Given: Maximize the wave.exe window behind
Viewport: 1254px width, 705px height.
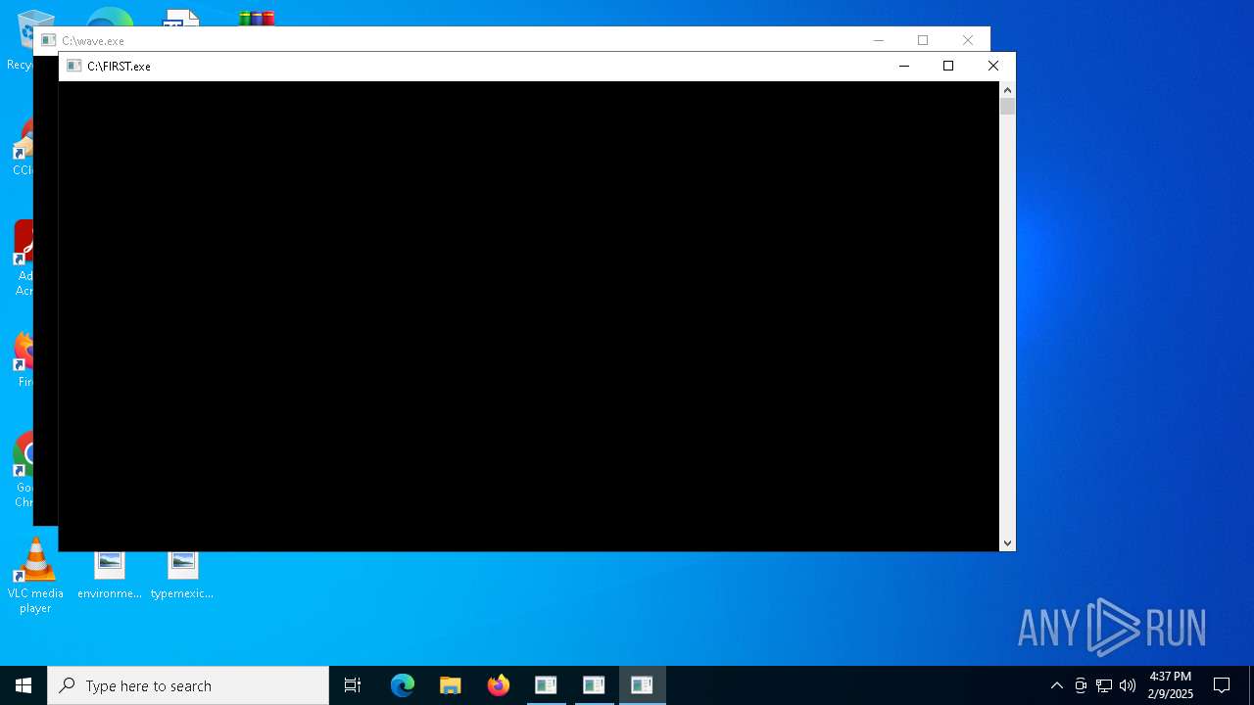Looking at the screenshot, I should 923,40.
